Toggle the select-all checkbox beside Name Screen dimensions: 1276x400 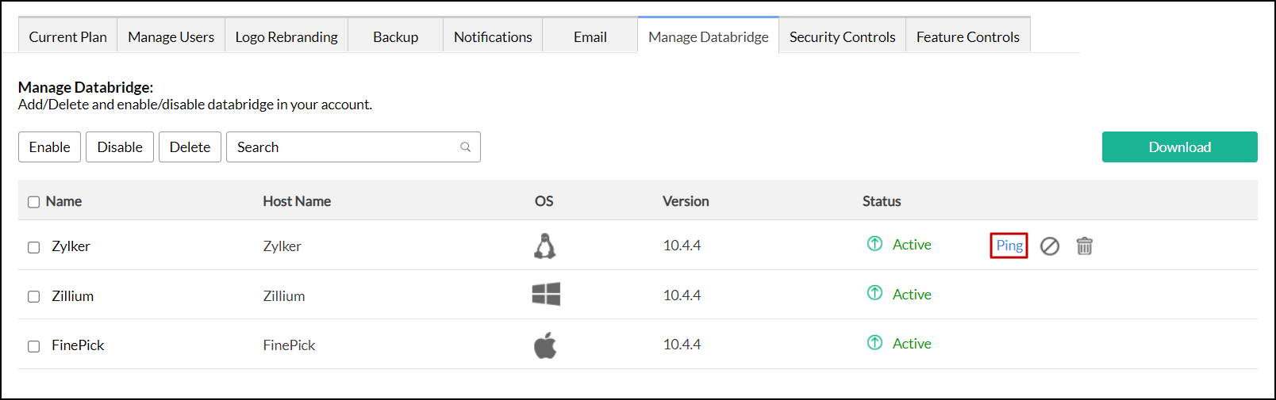pos(34,202)
